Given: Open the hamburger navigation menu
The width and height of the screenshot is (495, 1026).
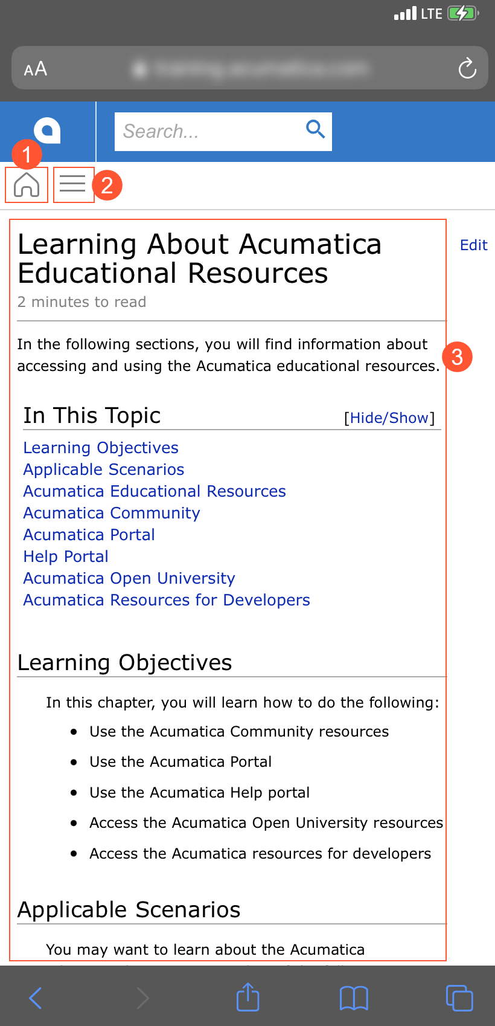Looking at the screenshot, I should point(73,184).
